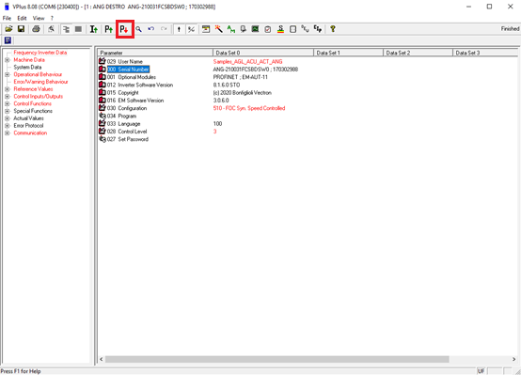
Task: Click the I with green up-arrow icon
Action: [x=94, y=29]
